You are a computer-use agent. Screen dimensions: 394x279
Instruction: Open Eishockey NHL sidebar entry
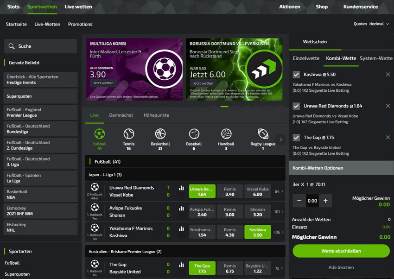tap(40, 227)
